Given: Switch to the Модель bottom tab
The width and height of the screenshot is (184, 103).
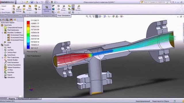Looking at the screenshot, I should pyautogui.click(x=12, y=99).
